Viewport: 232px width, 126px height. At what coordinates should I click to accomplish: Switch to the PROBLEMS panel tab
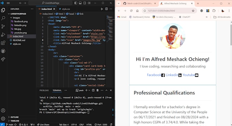44,90
